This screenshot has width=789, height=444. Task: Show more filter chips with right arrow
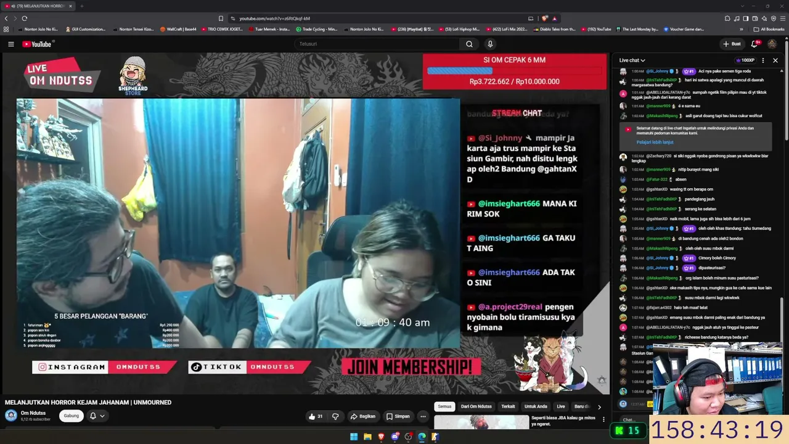[x=599, y=407]
